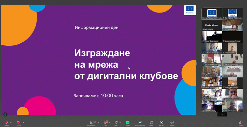Expand the caret beside Chat
This screenshot has height=127, width=247.
coord(110,122)
